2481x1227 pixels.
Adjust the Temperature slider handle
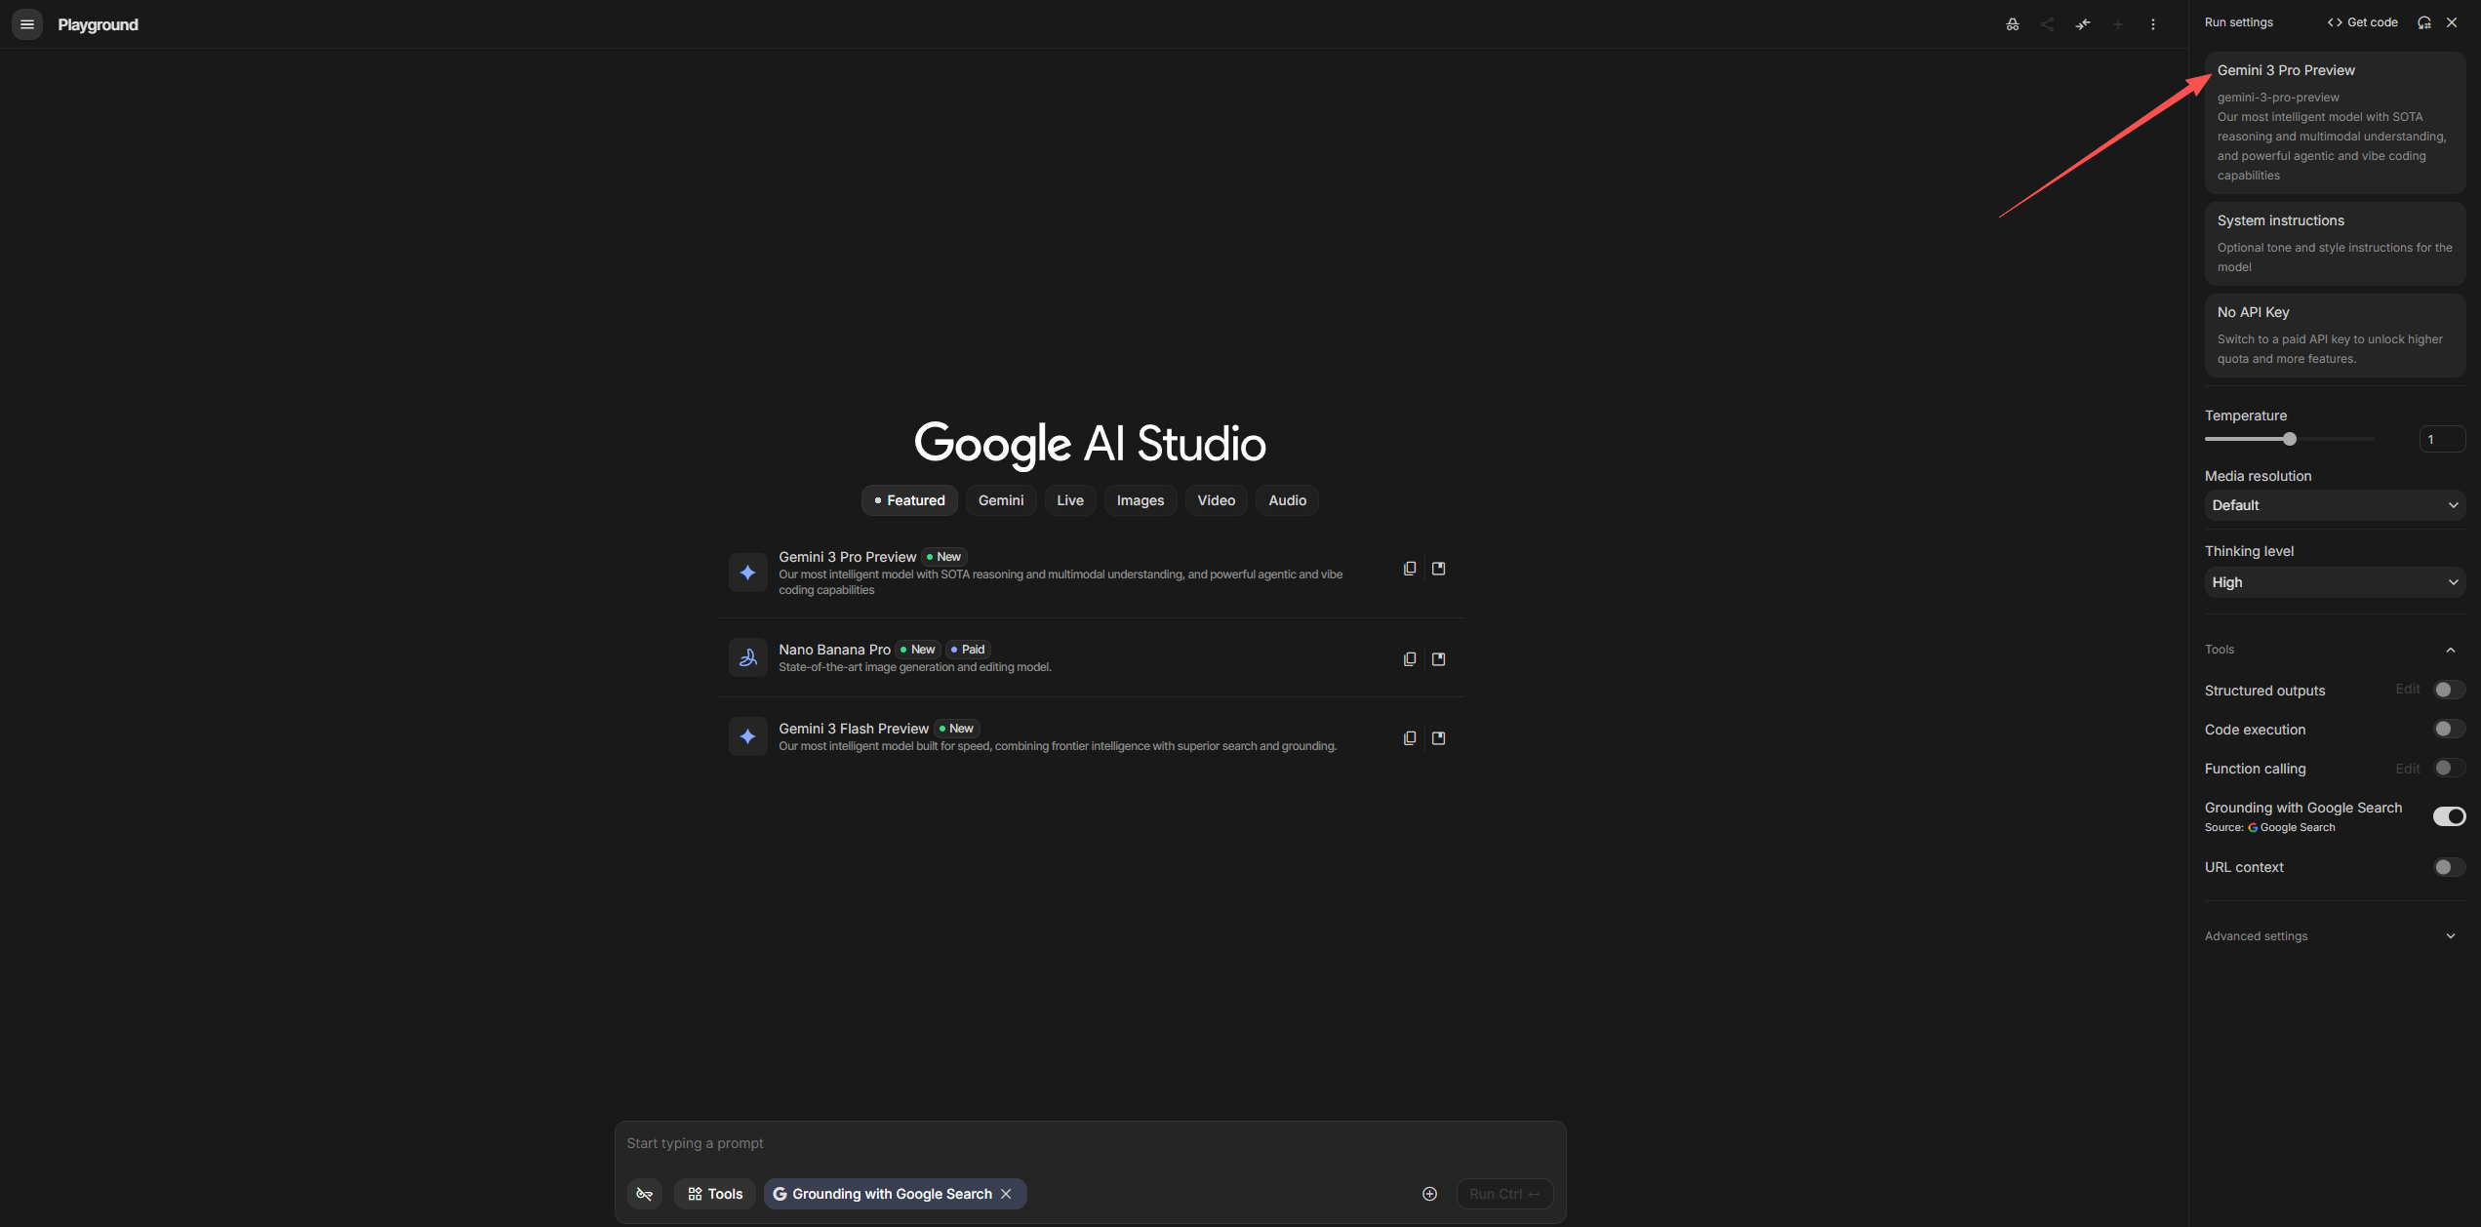2289,439
